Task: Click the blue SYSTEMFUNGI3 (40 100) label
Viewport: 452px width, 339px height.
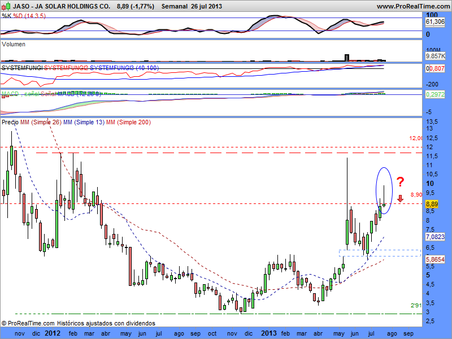Action: (124, 68)
